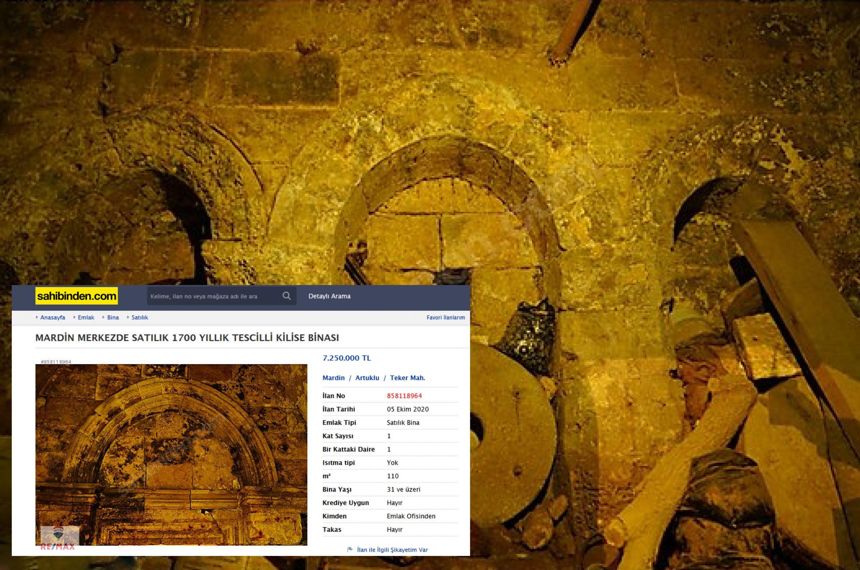Click the Artuklu district link
This screenshot has height=570, width=860.
pyautogui.click(x=367, y=378)
